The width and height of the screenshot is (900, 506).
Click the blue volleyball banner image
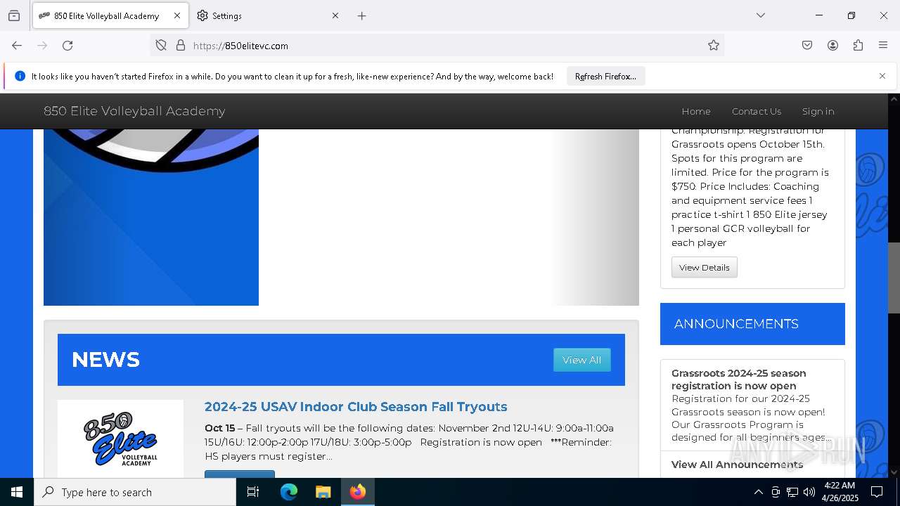point(151,216)
